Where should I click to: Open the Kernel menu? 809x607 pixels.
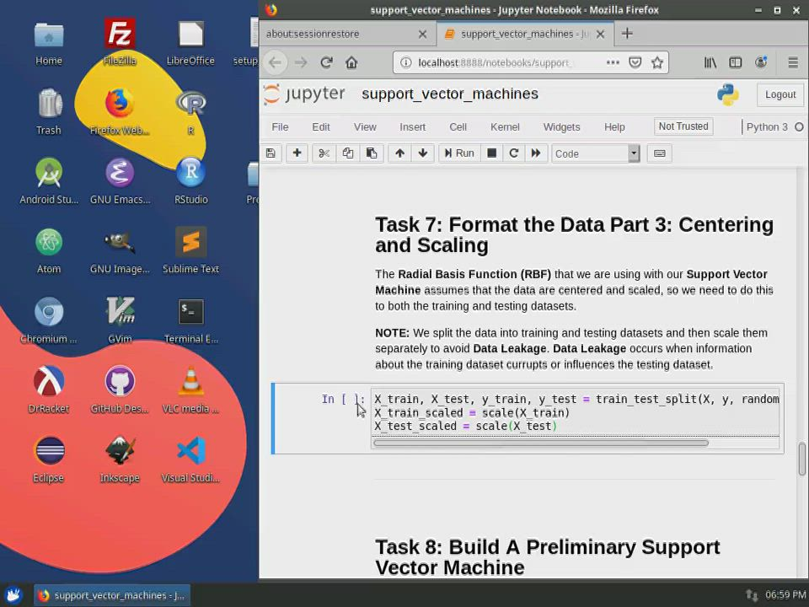505,127
